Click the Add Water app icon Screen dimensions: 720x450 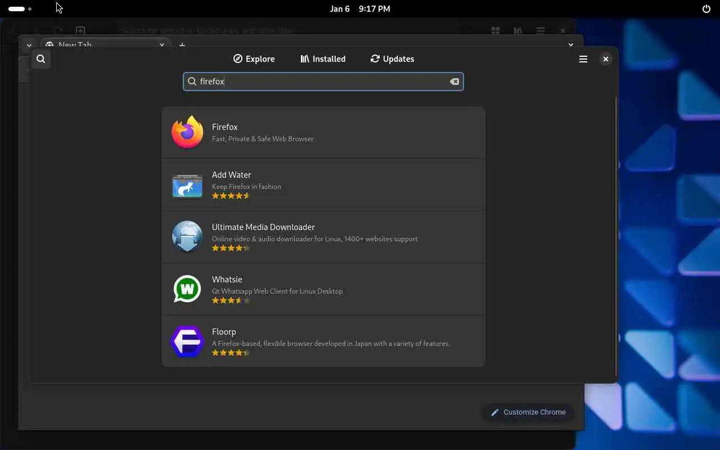coord(187,186)
